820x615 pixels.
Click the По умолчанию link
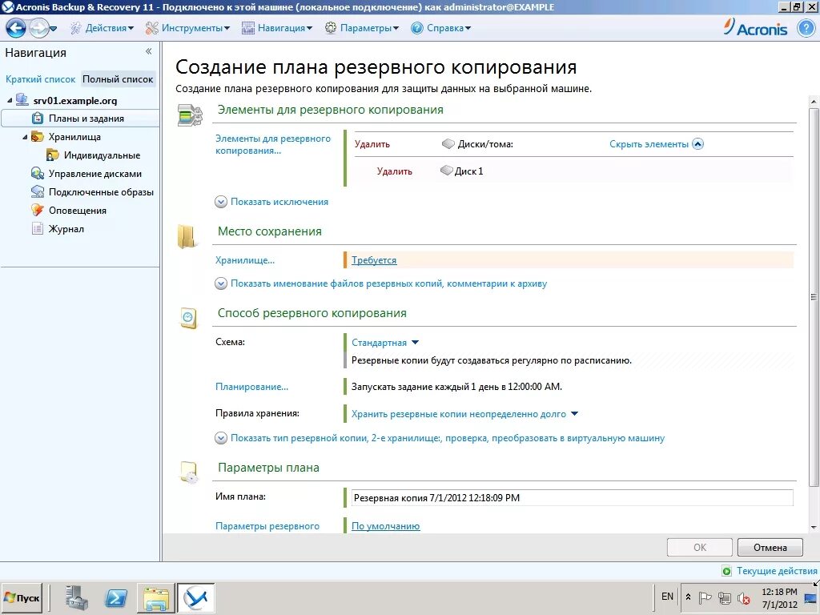[x=385, y=526]
